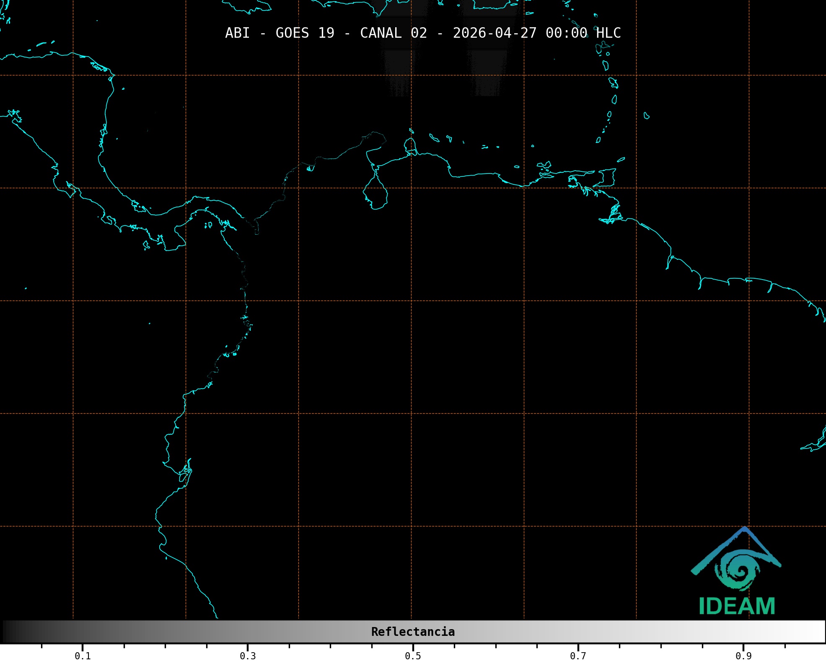826x661 pixels.
Task: Click the 0.7 tick label on the colorbar
Action: [578, 656]
